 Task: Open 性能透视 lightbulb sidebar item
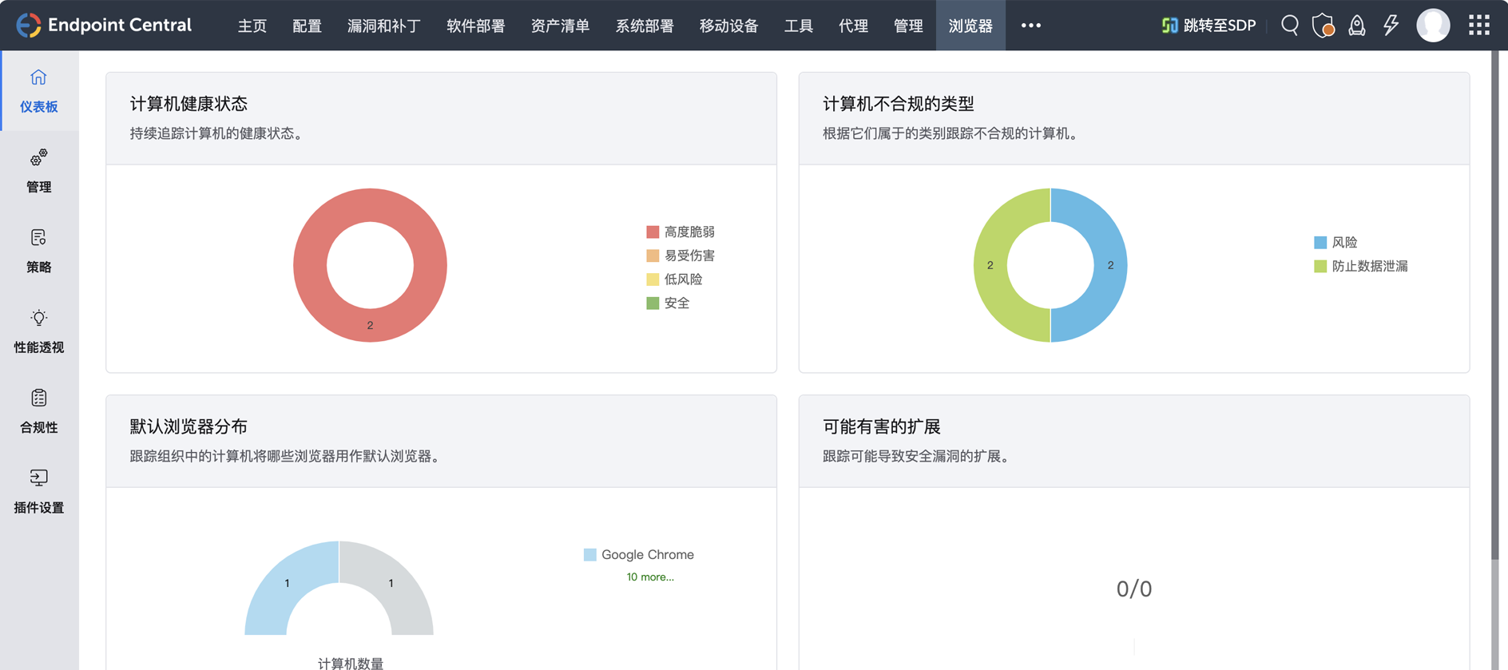(38, 331)
